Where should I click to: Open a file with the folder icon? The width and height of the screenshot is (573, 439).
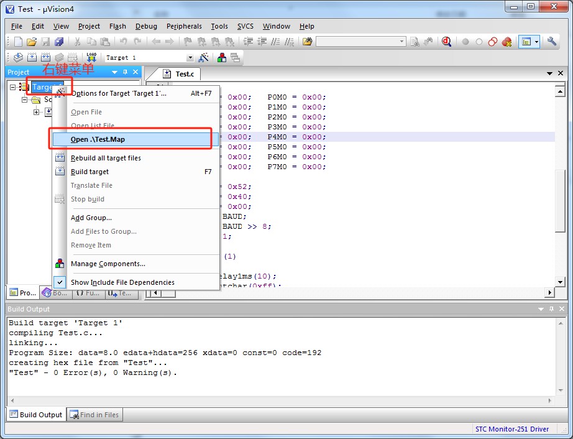[32, 42]
